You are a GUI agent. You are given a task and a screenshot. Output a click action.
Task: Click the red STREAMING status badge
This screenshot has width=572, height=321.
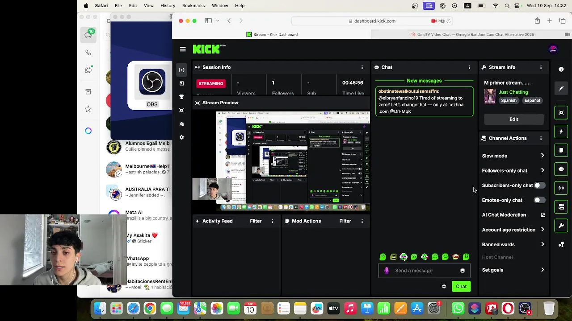tap(211, 84)
